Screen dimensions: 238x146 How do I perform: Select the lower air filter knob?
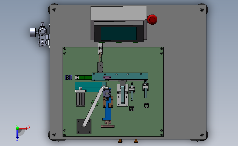coord(42,42)
